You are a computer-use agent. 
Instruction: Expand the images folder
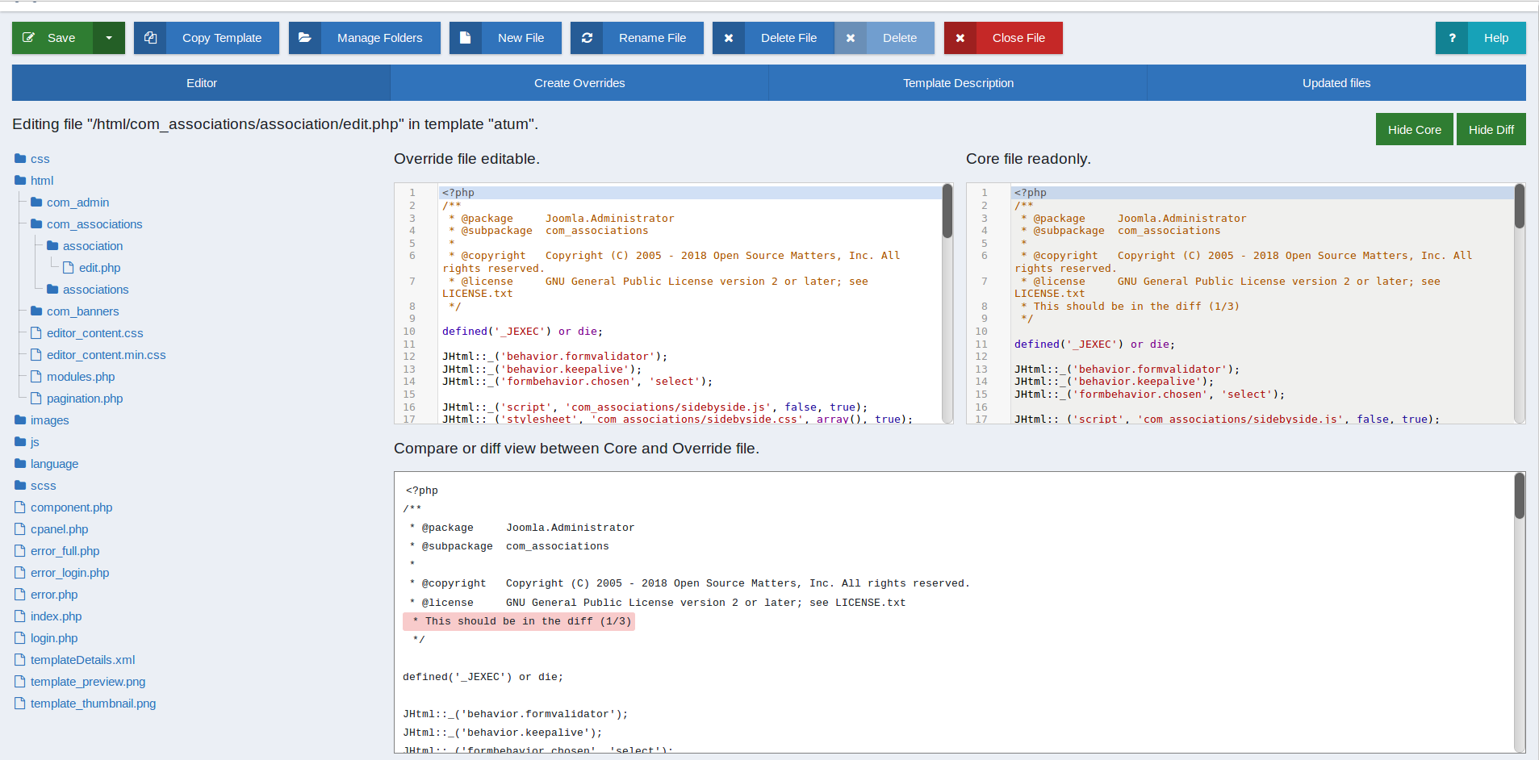pyautogui.click(x=42, y=420)
